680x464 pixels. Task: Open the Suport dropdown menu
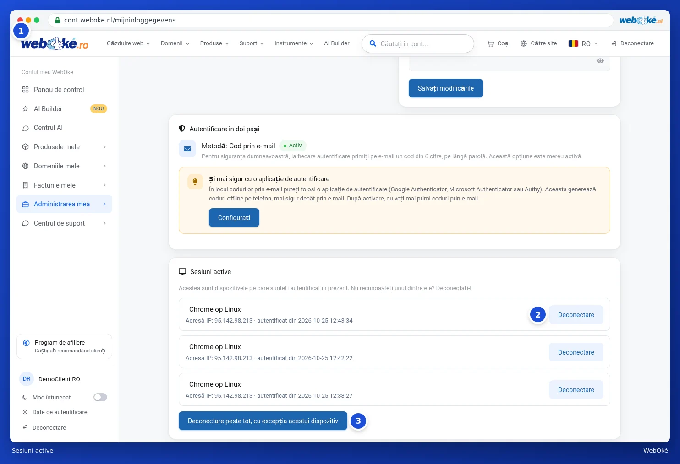[x=252, y=43]
